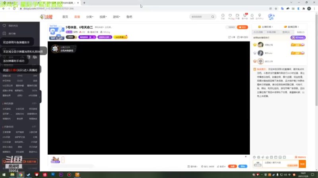The width and height of the screenshot is (318, 178).
Task: Click the search magnifier icon
Action: click(213, 17)
